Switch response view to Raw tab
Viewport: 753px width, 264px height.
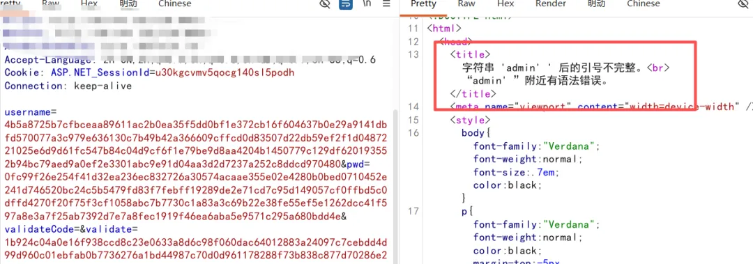[x=466, y=4]
